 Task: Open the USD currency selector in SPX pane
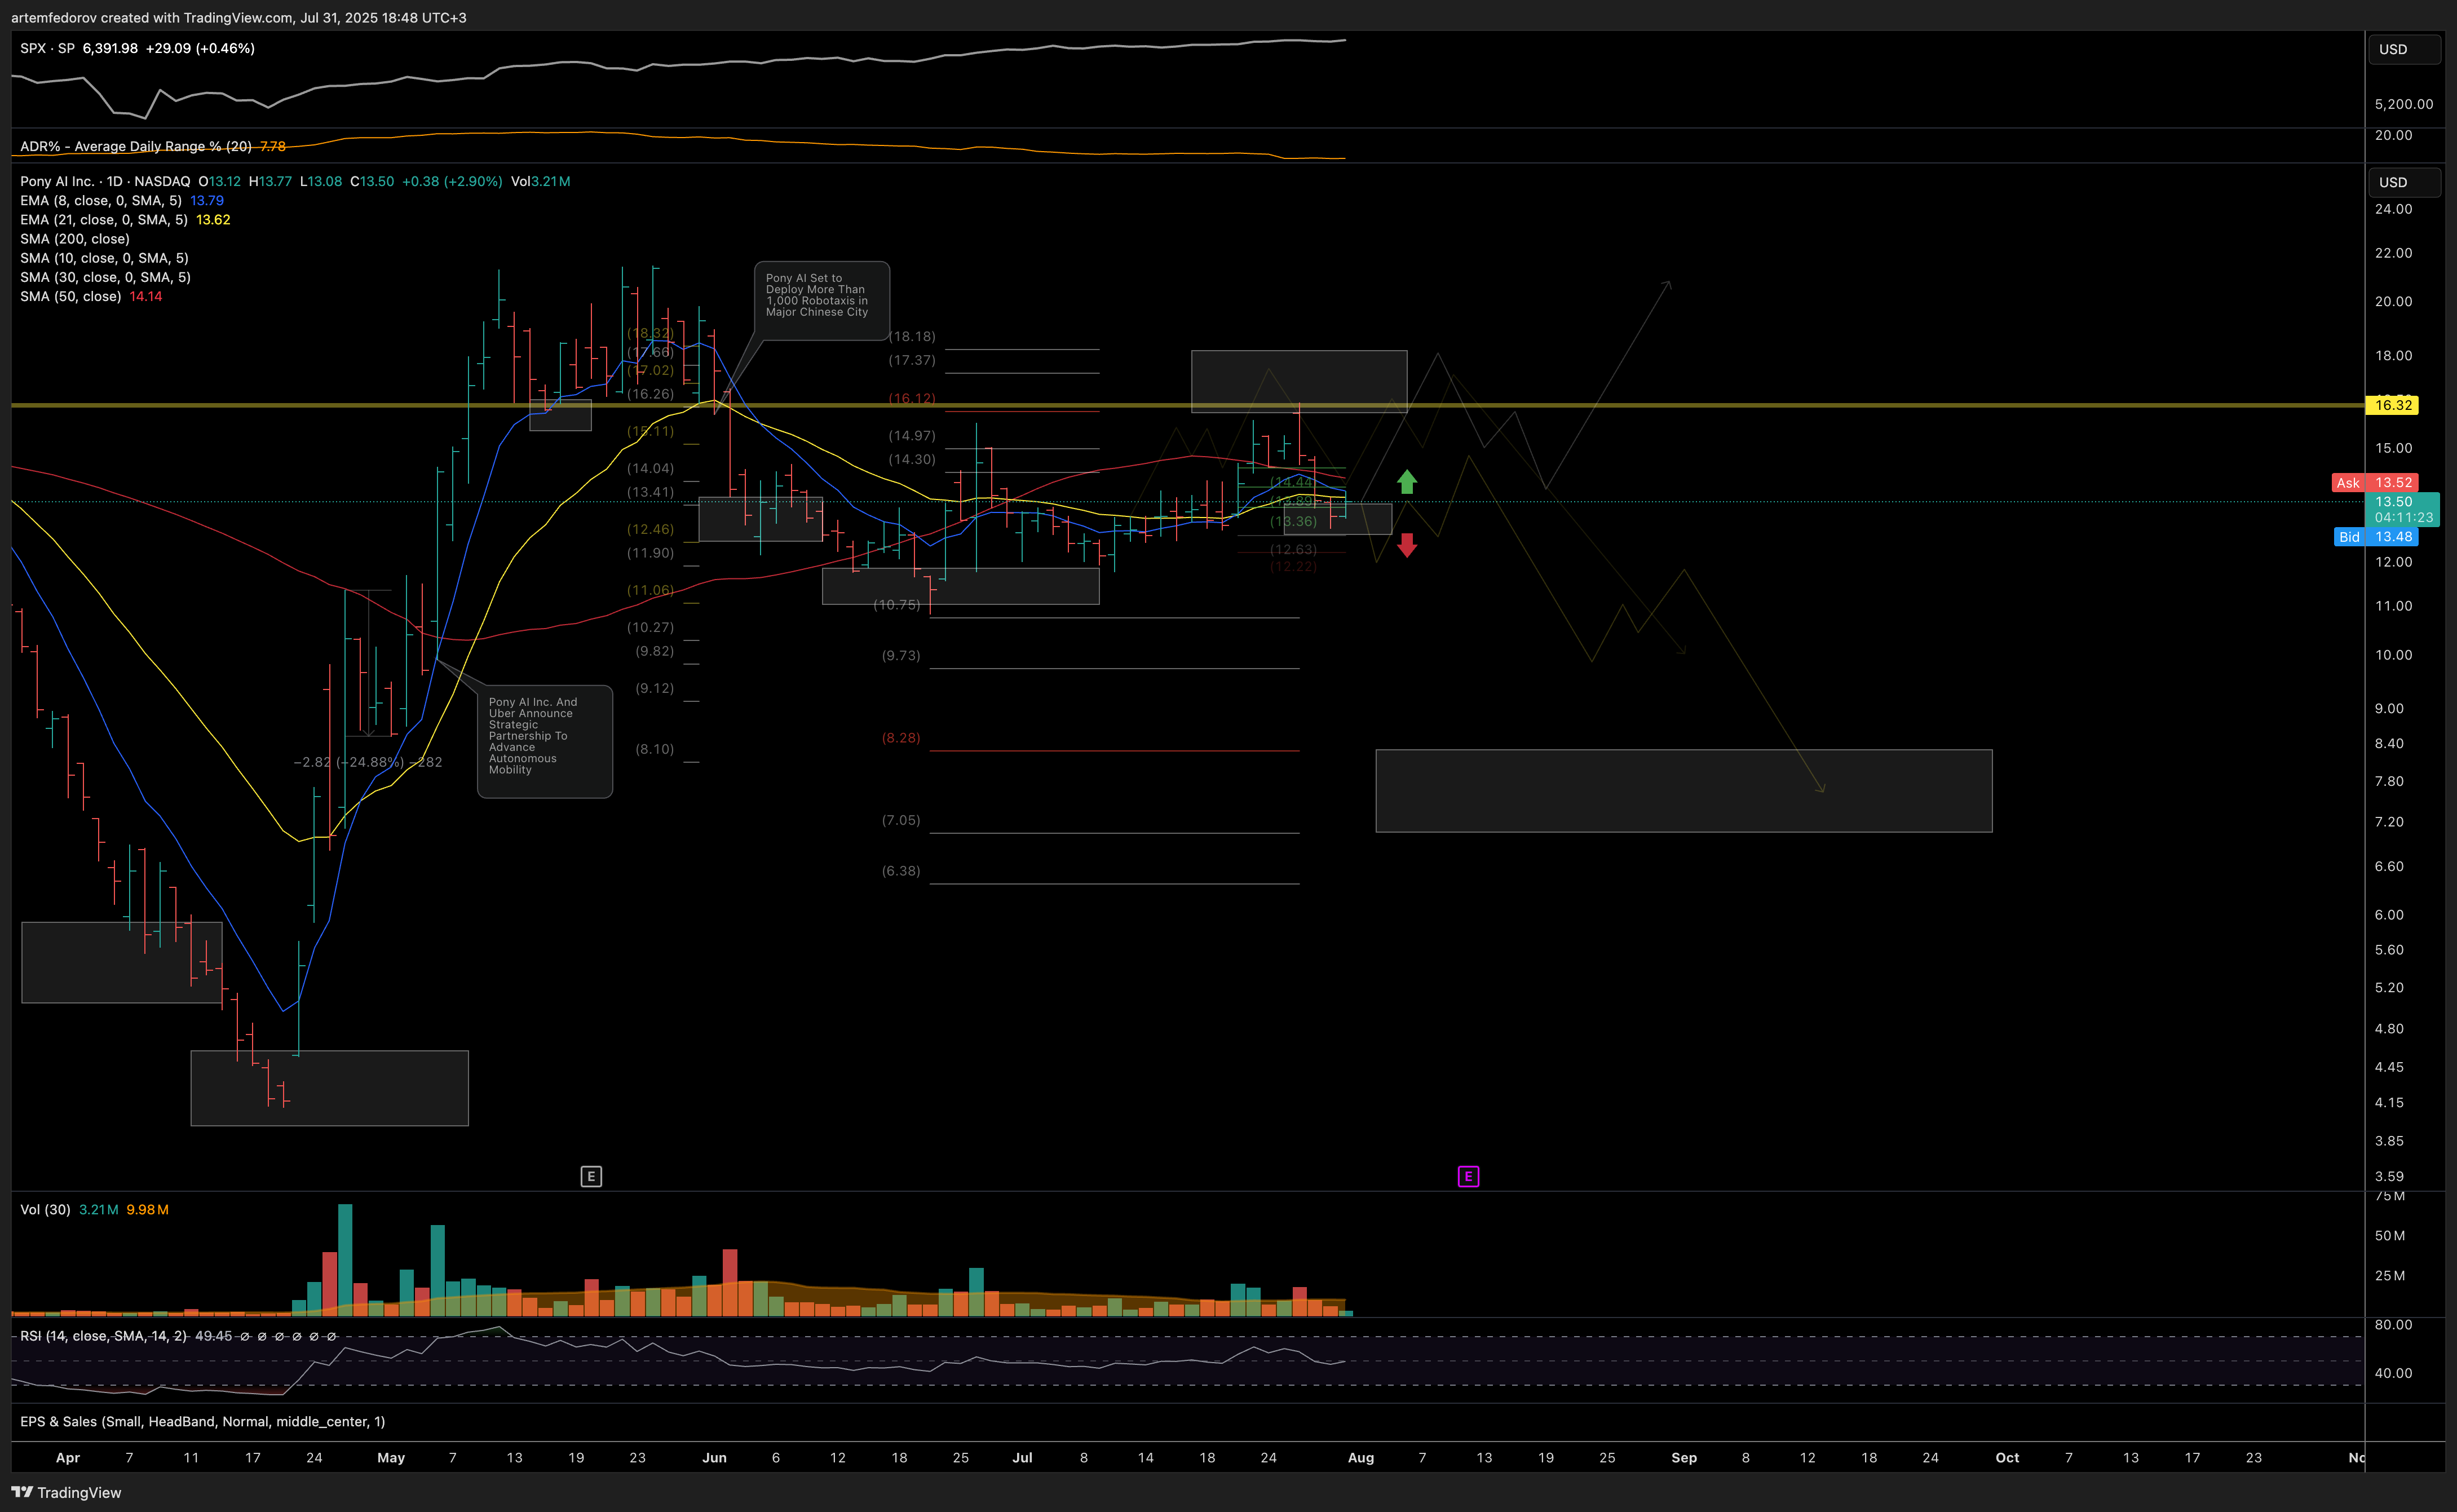tap(2404, 49)
